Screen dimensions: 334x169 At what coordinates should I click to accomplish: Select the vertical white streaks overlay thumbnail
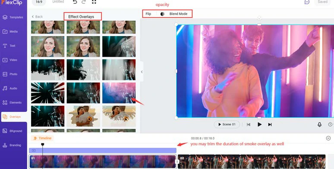coord(119,70)
